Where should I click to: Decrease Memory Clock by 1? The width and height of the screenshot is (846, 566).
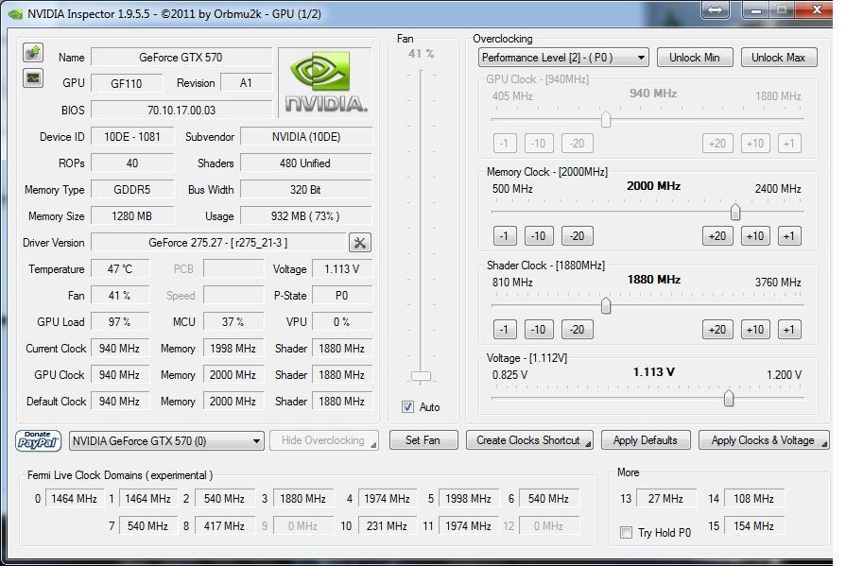[x=505, y=236]
